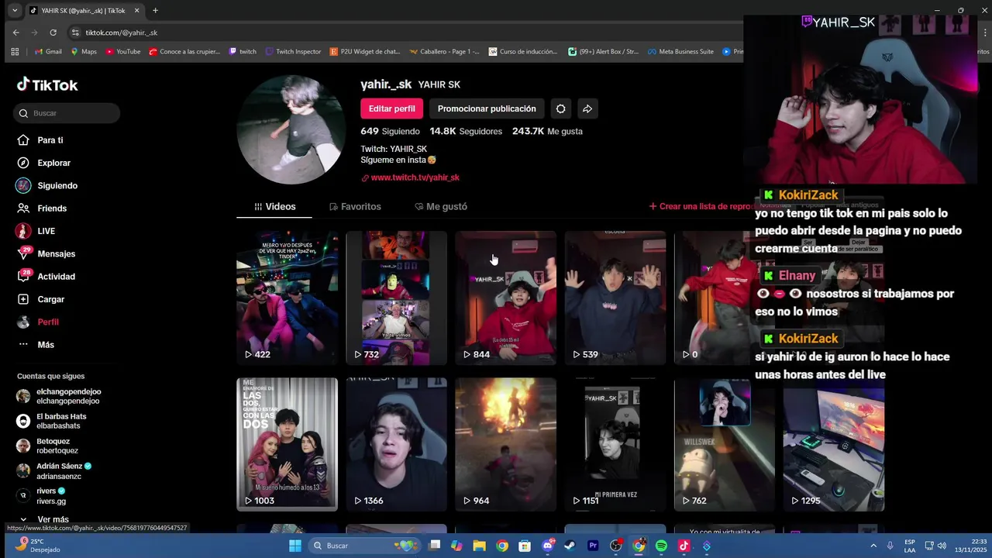Open 649 Siguiendo list

[x=390, y=131]
